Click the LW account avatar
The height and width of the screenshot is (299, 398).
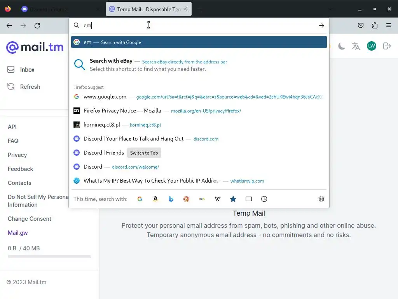pyautogui.click(x=371, y=46)
